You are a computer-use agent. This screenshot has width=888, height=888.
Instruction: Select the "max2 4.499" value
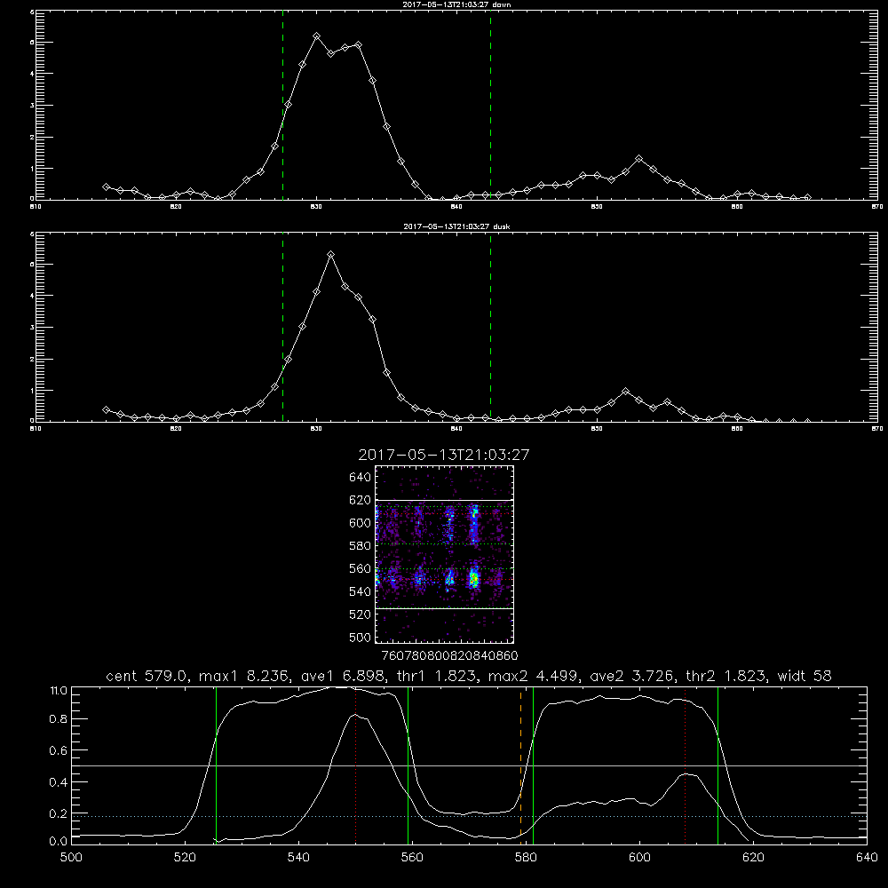tap(534, 676)
